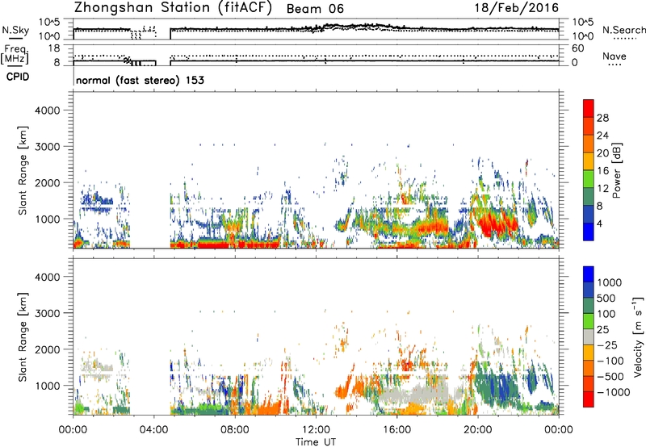Screen dimensions: 646x447
Task: Click the '16:00' time tick label
Action: pyautogui.click(x=396, y=430)
